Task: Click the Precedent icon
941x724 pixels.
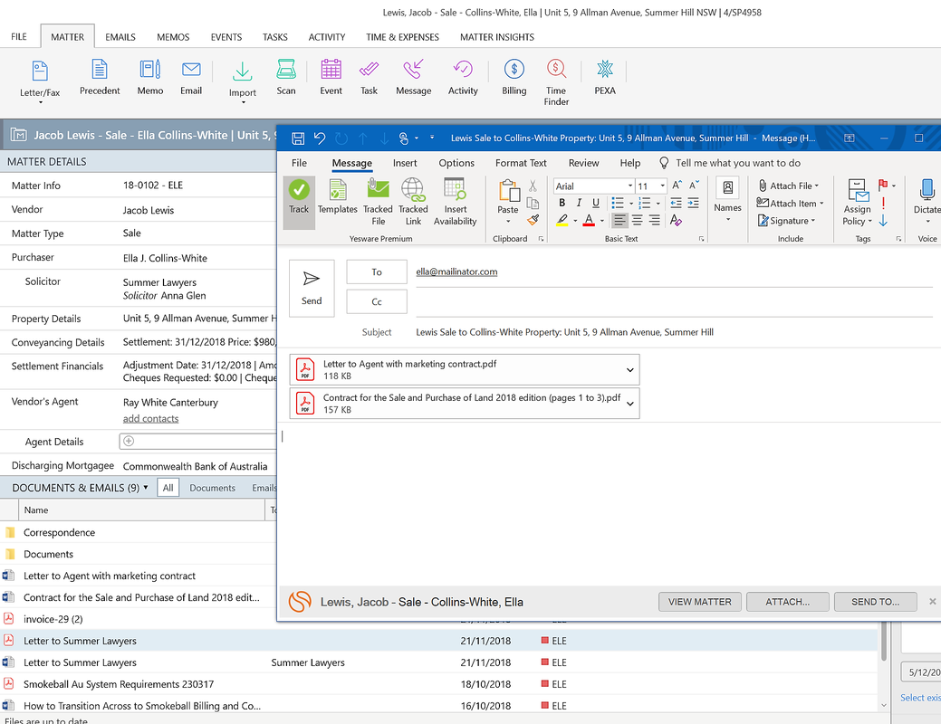Action: (100, 78)
